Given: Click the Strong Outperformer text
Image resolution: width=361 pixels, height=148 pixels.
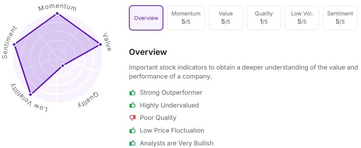Looking at the screenshot, I should tap(171, 93).
